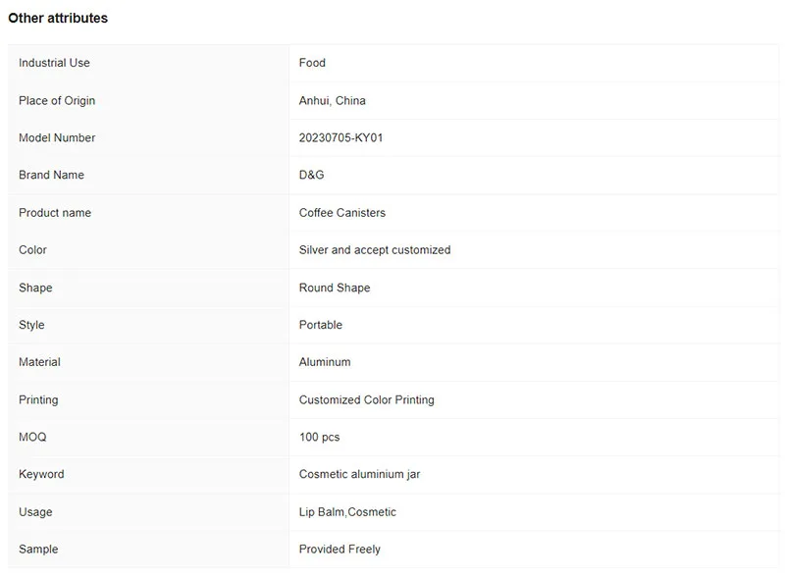Select the "D&G" brand value

[311, 175]
